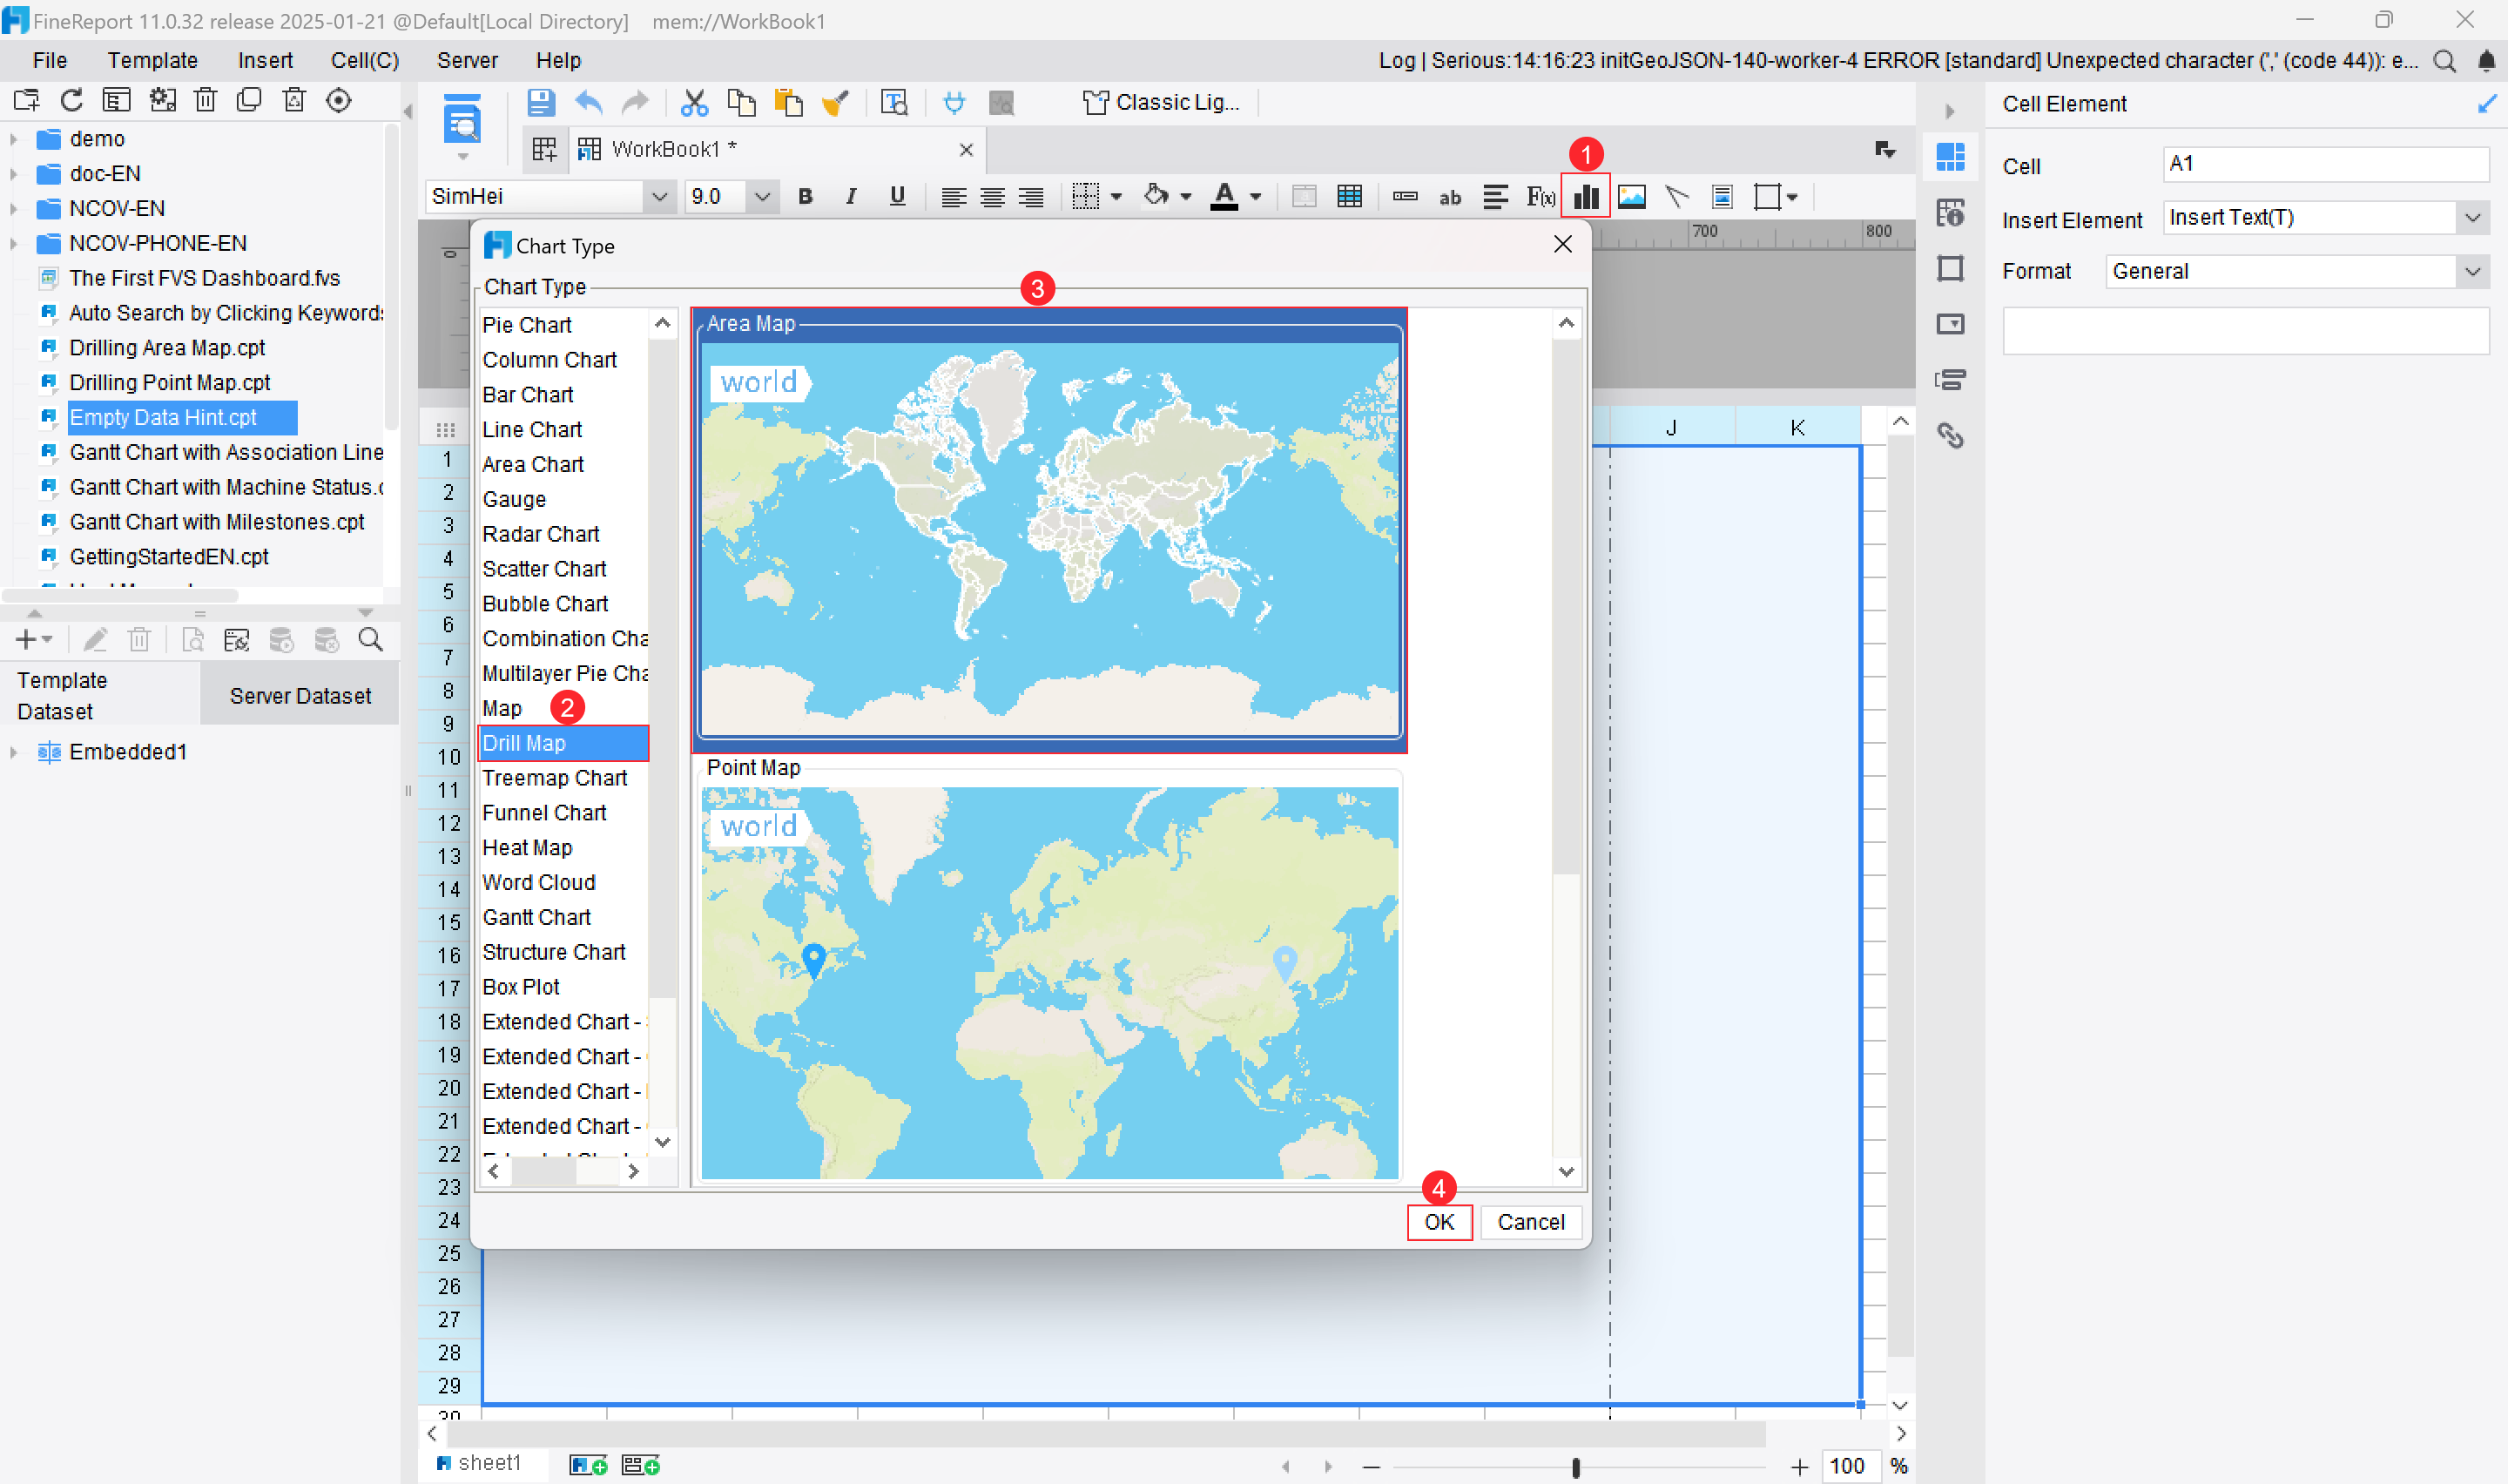Expand the demo folder
This screenshot has height=1484, width=2508.
click(x=14, y=139)
